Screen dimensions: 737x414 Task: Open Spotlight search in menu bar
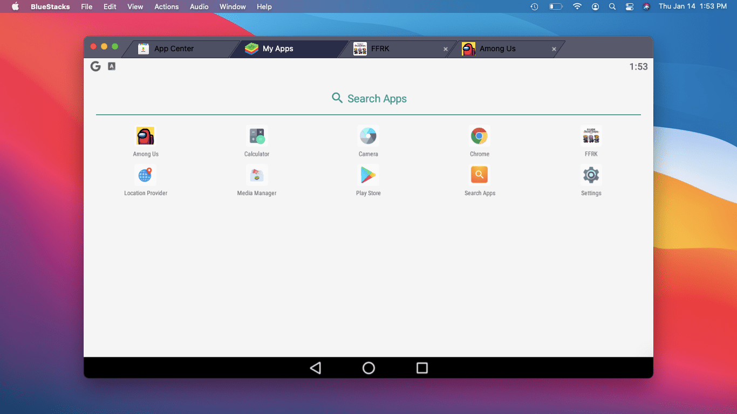[x=612, y=6]
